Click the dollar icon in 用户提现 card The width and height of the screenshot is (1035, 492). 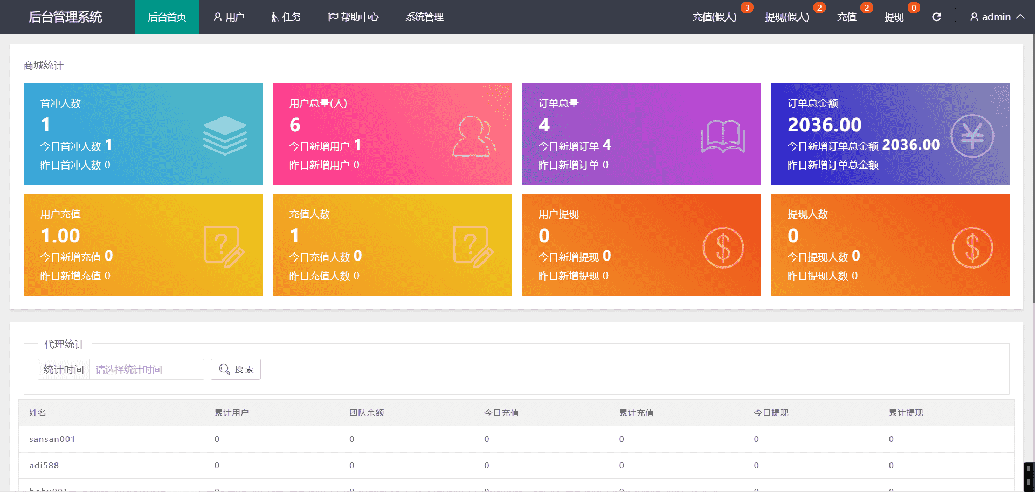(x=723, y=248)
